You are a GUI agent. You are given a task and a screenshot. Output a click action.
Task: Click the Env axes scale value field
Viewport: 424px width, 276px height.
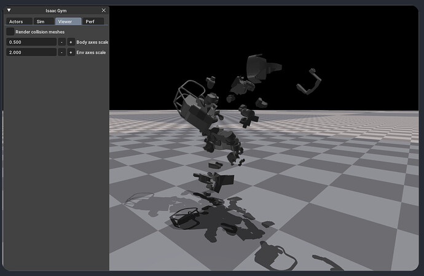click(31, 52)
